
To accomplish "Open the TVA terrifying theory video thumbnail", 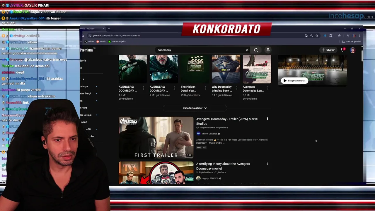I will [156, 173].
